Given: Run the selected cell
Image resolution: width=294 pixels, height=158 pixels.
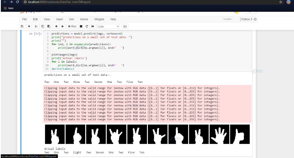Looking at the screenshot, I should coord(72,26).
